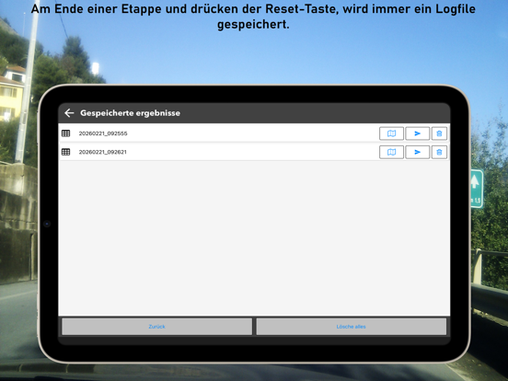Delete log 20260221_092555 with trash icon
The width and height of the screenshot is (508, 381).
click(439, 133)
